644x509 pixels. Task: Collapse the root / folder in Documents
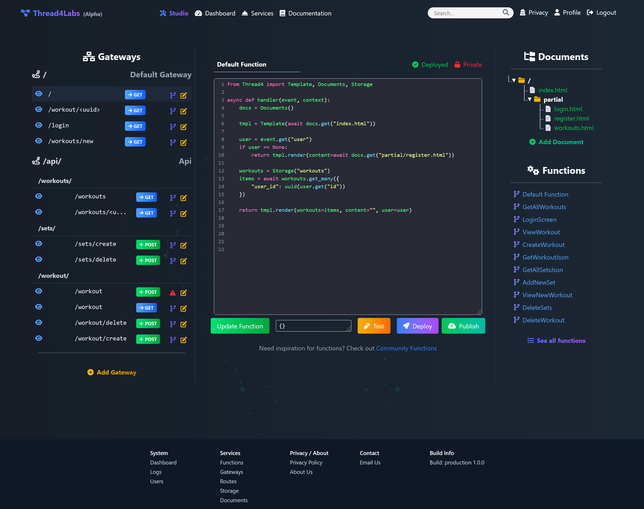pos(514,80)
